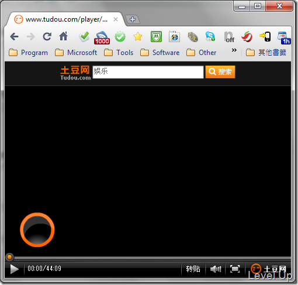Enter fullscreen mode in the player
The height and width of the screenshot is (285, 298).
click(235, 269)
